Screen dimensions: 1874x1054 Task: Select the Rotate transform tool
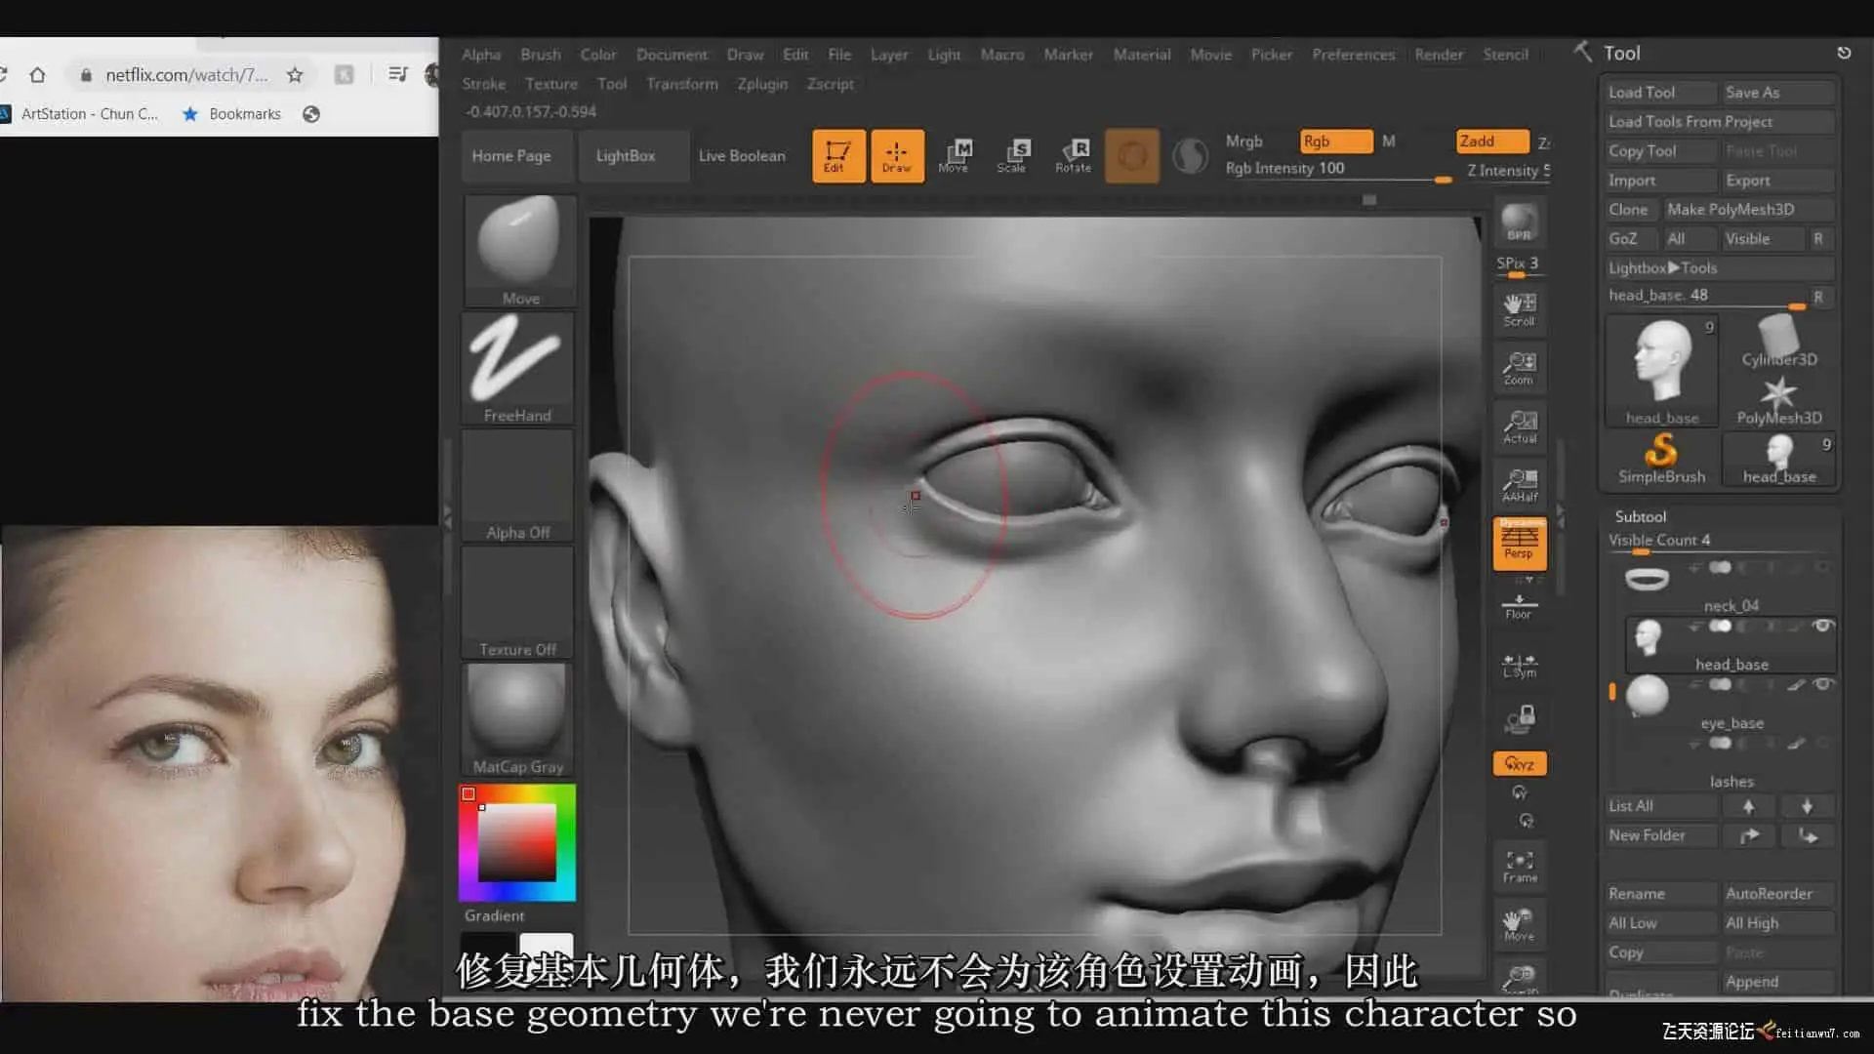1073,155
